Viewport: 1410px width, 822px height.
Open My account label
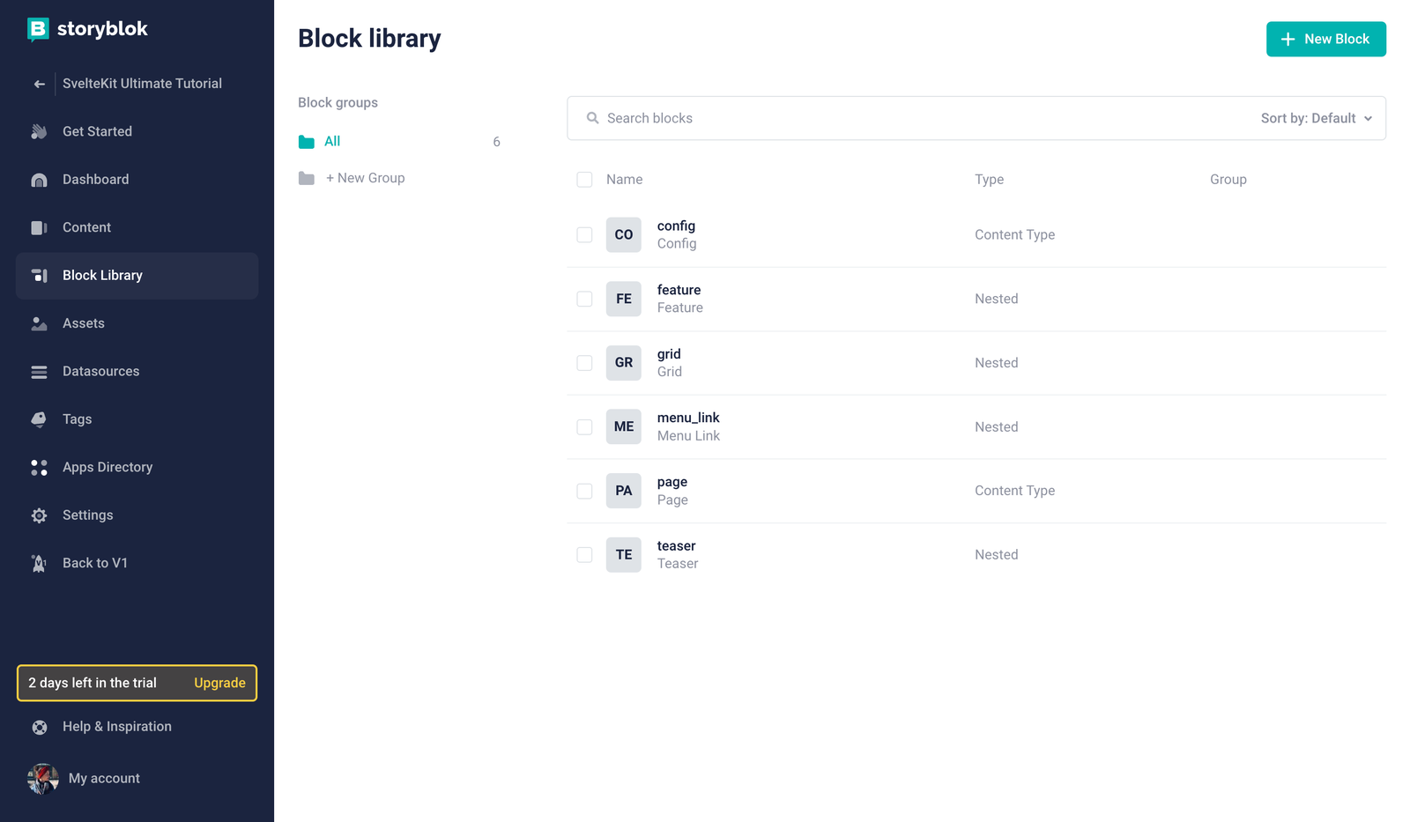coord(104,779)
